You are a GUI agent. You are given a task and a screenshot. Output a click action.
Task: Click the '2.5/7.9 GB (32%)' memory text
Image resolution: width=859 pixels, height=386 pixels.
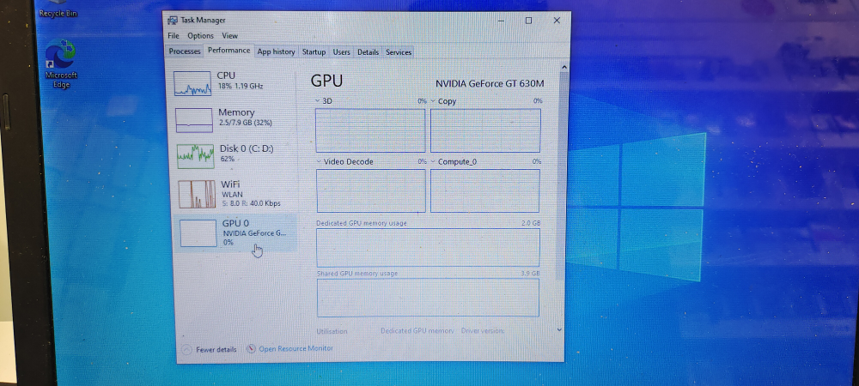(x=246, y=123)
